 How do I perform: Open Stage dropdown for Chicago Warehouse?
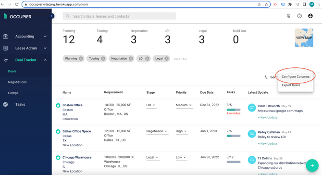152,157
